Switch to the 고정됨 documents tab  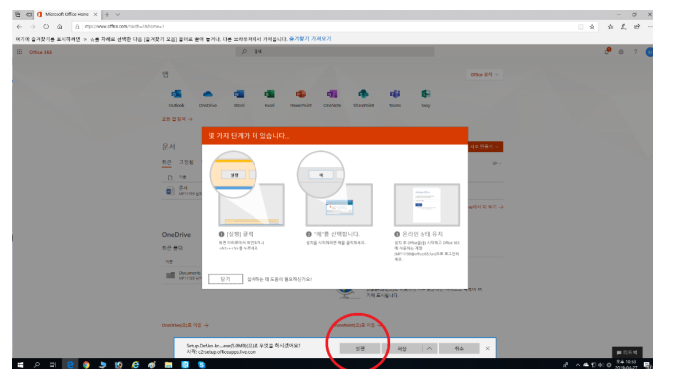186,162
